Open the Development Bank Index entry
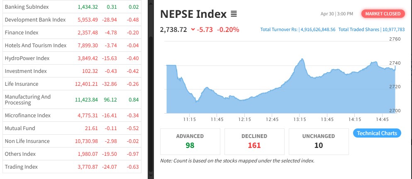This screenshot has width=412, height=179. coord(35,19)
